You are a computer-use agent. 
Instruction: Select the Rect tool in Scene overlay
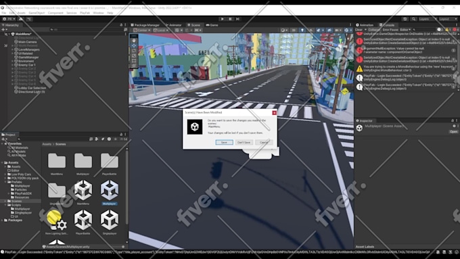click(134, 60)
